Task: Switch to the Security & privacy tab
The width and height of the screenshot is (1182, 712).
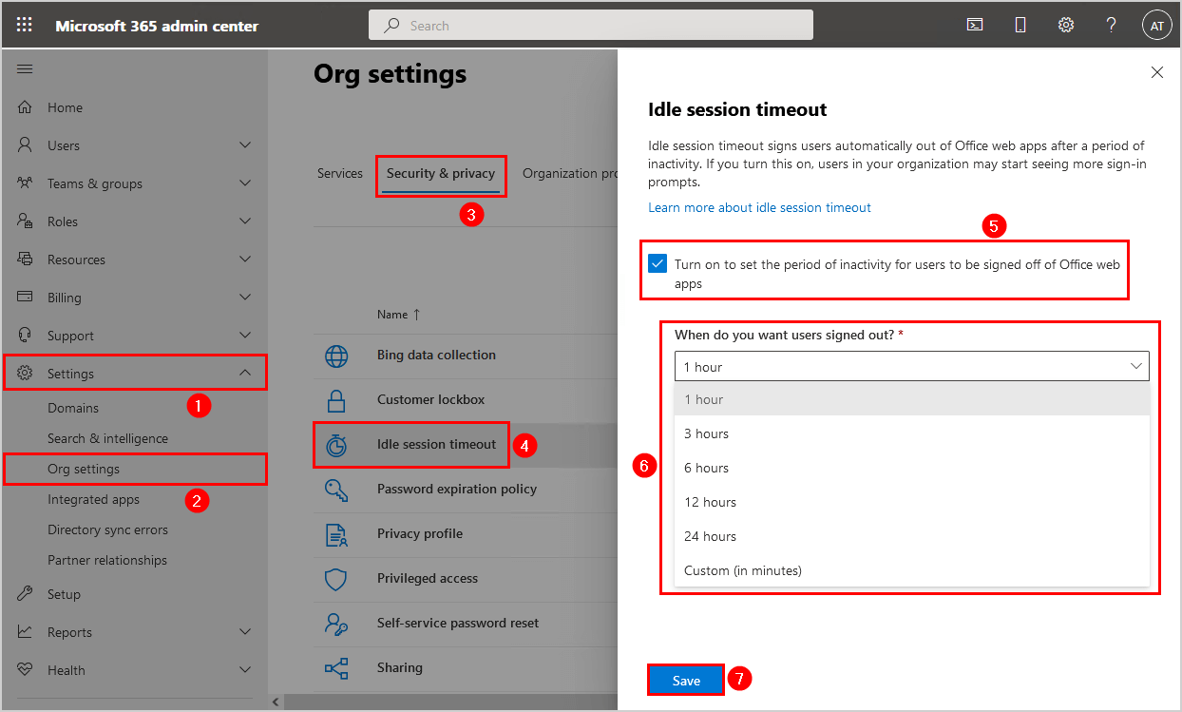Action: [441, 175]
